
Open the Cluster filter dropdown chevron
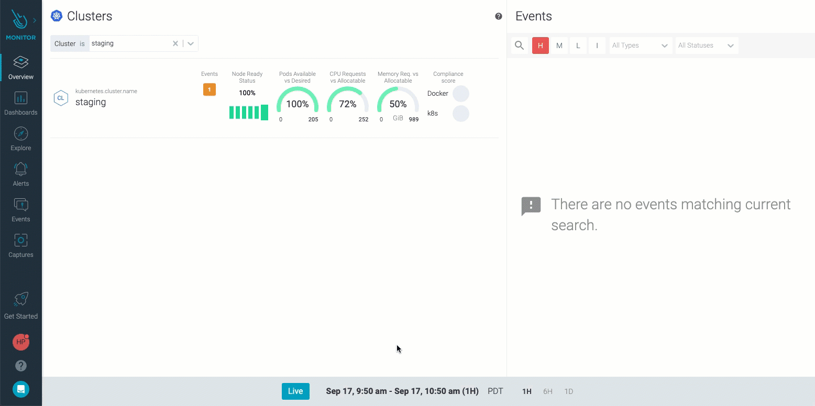[x=191, y=43]
